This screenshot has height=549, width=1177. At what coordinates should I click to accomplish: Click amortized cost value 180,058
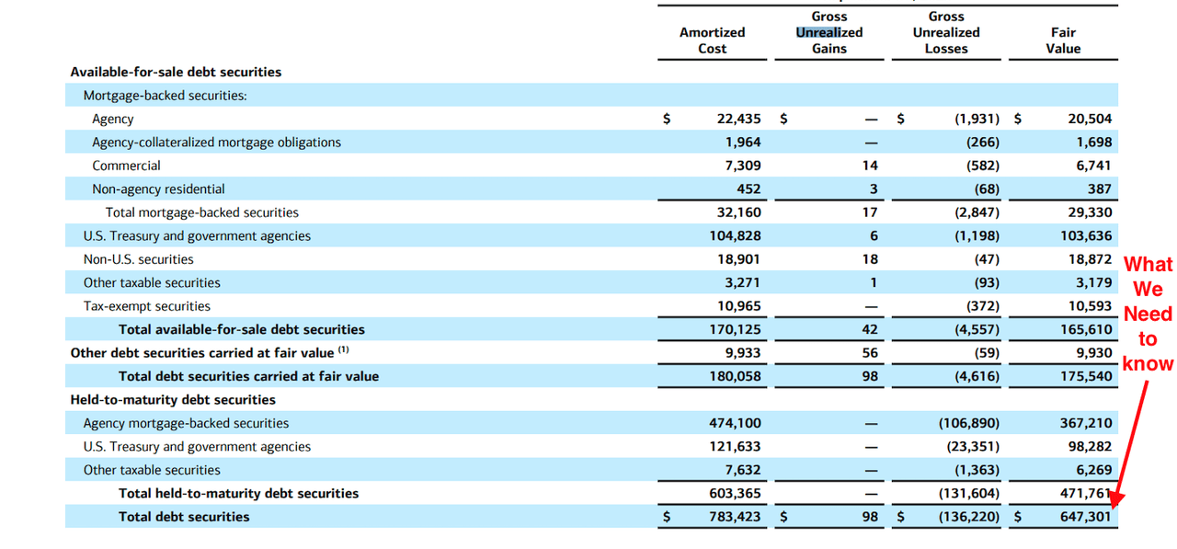[735, 376]
